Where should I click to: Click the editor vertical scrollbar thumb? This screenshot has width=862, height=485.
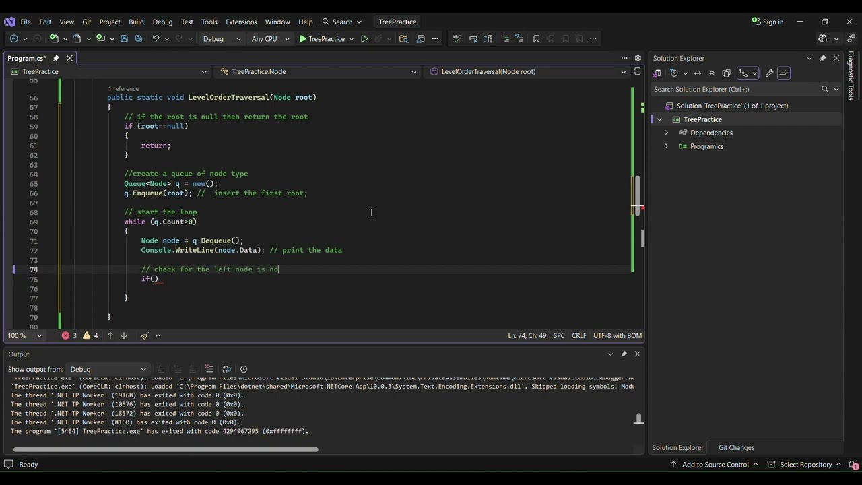coord(637,195)
